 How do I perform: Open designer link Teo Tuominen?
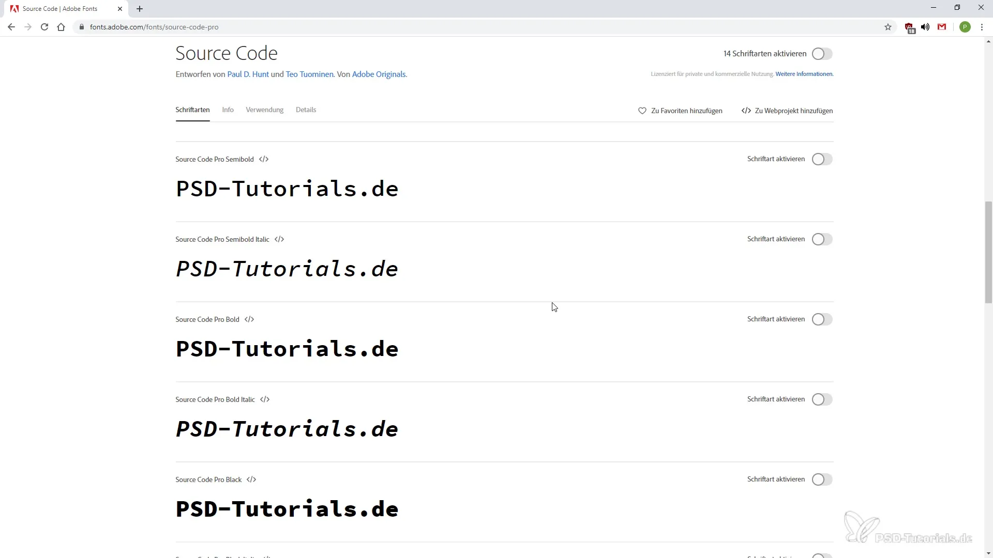point(309,74)
